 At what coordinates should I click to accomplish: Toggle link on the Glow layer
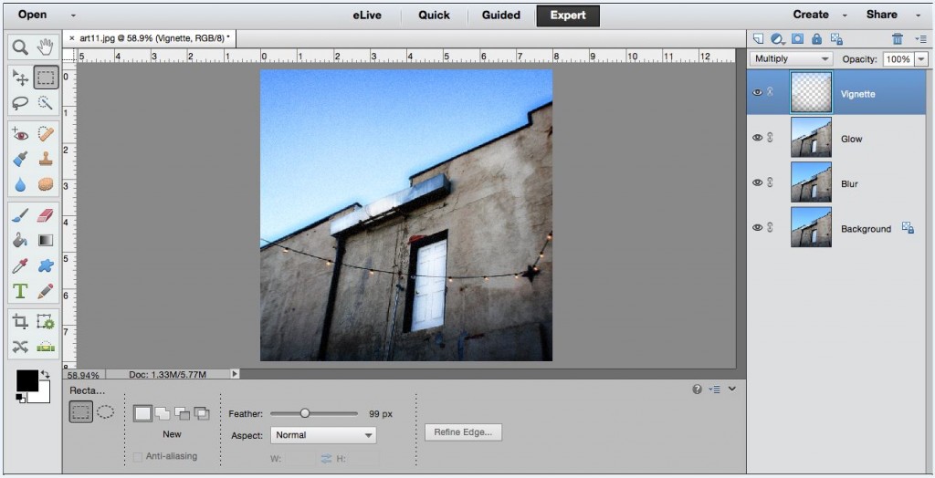tap(771, 138)
